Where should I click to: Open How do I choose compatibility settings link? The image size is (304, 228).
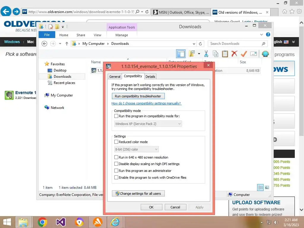146,103
